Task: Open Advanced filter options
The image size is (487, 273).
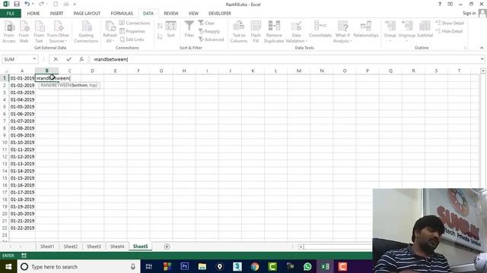Action: pos(212,39)
